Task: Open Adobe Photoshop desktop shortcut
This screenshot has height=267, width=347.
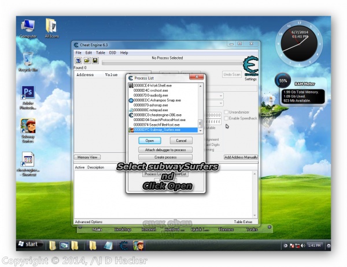Action: click(27, 95)
